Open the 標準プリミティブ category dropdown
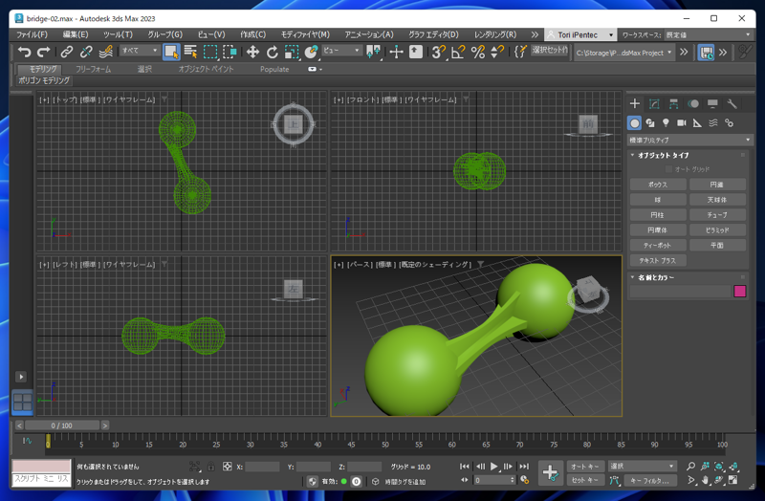The width and height of the screenshot is (765, 501). tap(689, 140)
